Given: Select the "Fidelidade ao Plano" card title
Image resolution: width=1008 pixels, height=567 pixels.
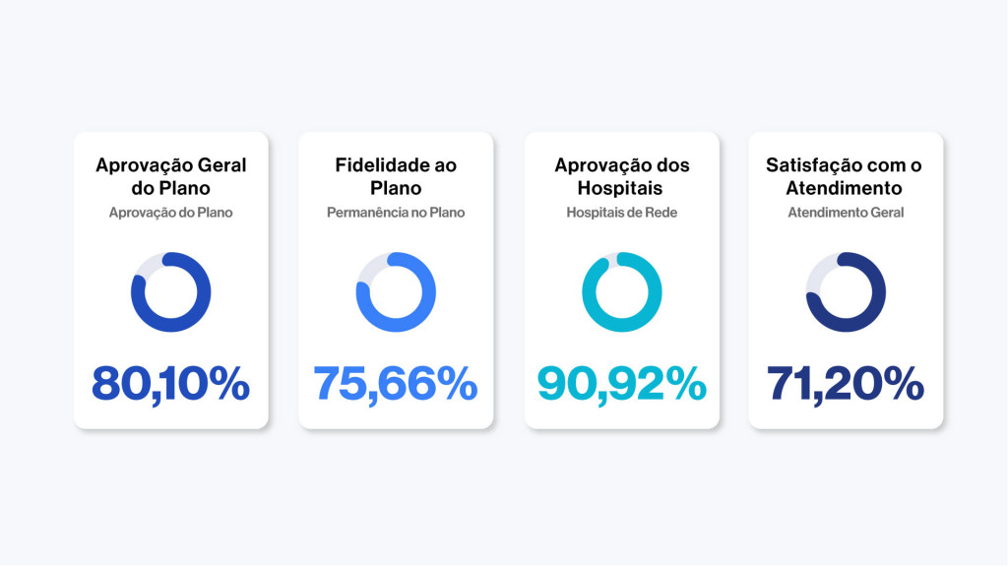Looking at the screenshot, I should (x=396, y=176).
